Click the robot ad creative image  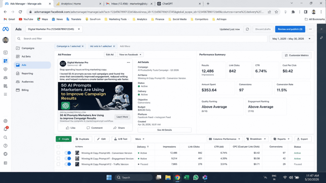tap(95, 96)
